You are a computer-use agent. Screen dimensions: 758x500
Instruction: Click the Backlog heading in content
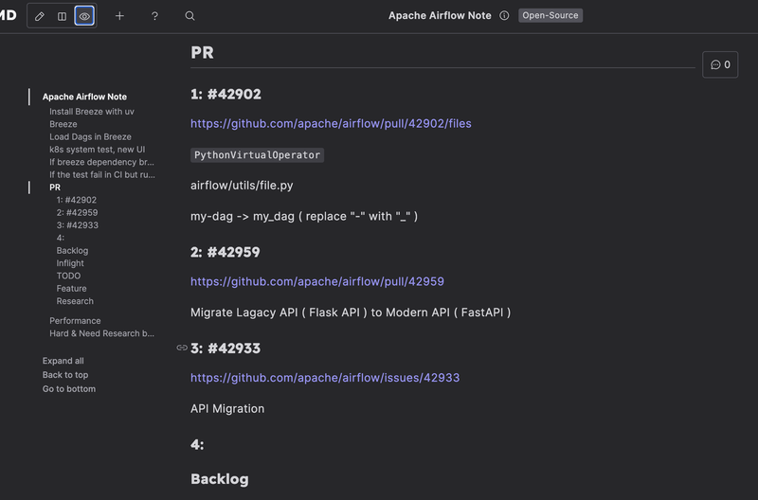coord(220,479)
